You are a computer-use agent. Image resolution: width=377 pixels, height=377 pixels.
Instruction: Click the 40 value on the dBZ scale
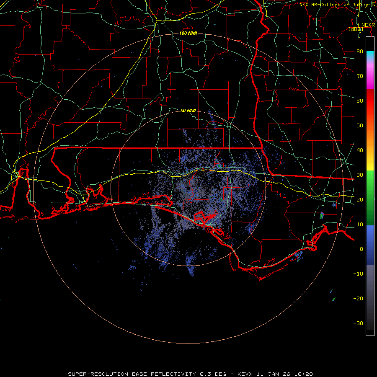pos(360,150)
